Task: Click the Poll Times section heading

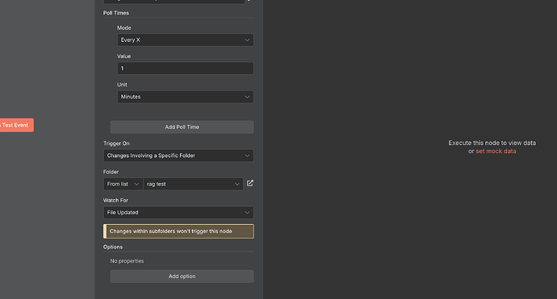Action: (x=116, y=13)
